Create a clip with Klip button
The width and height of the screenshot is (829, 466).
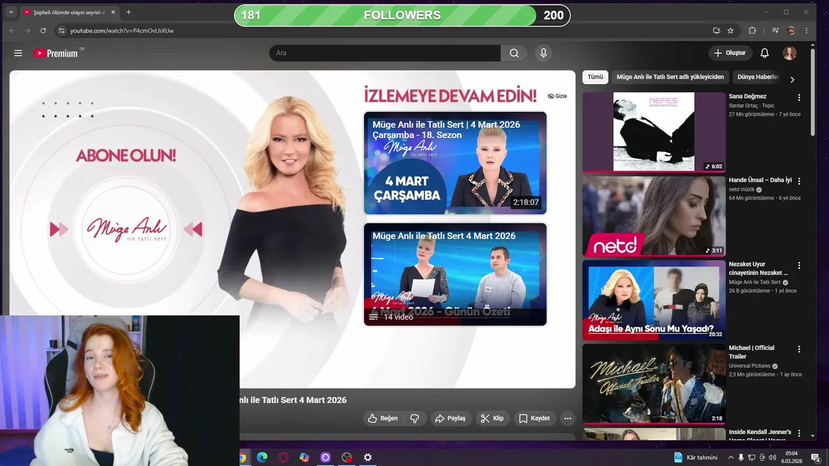(492, 418)
